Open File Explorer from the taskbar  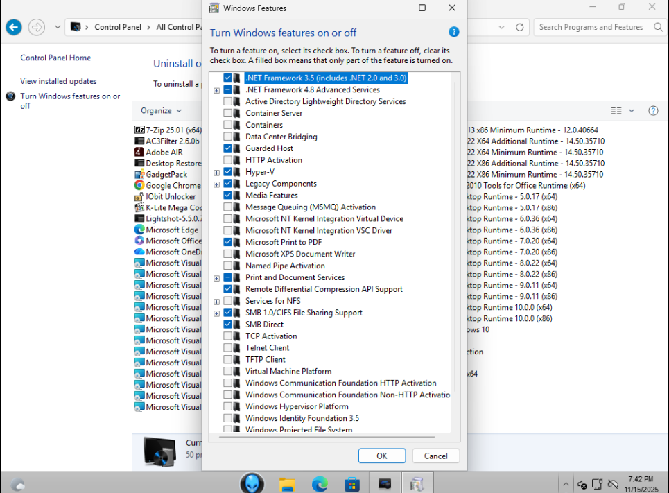[x=288, y=483]
